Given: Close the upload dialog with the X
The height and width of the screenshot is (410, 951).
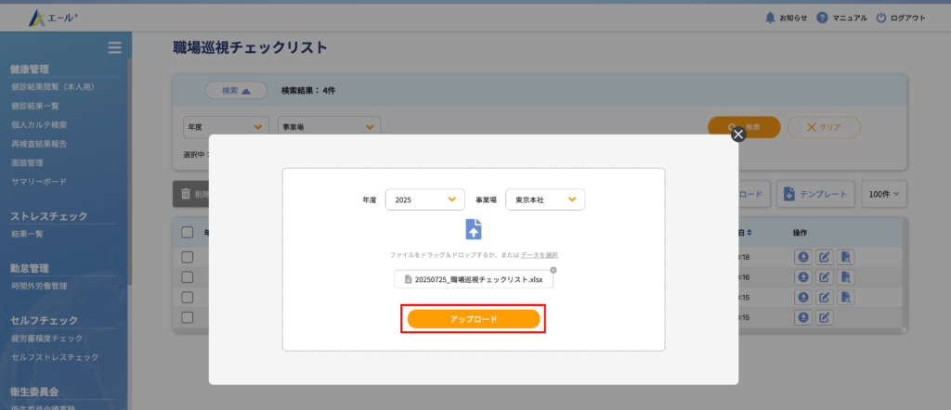Looking at the screenshot, I should (x=738, y=135).
